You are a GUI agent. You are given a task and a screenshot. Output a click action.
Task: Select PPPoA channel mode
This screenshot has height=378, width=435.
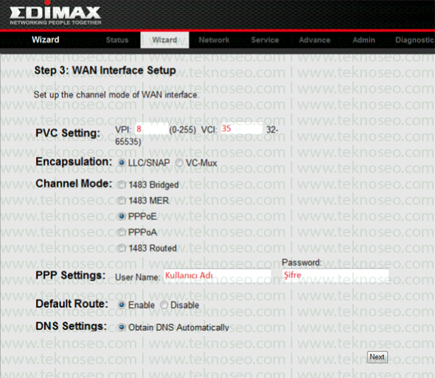point(122,232)
